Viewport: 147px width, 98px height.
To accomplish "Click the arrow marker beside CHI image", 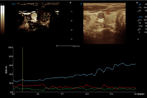I will click(x=70, y=3).
